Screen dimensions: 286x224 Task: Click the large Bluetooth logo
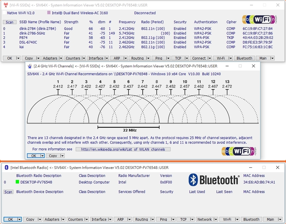(214, 180)
